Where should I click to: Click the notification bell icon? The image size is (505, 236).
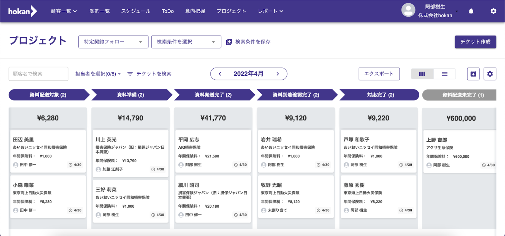click(471, 11)
